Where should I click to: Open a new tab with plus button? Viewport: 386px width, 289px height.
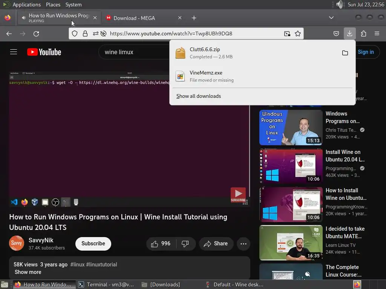coord(194,18)
